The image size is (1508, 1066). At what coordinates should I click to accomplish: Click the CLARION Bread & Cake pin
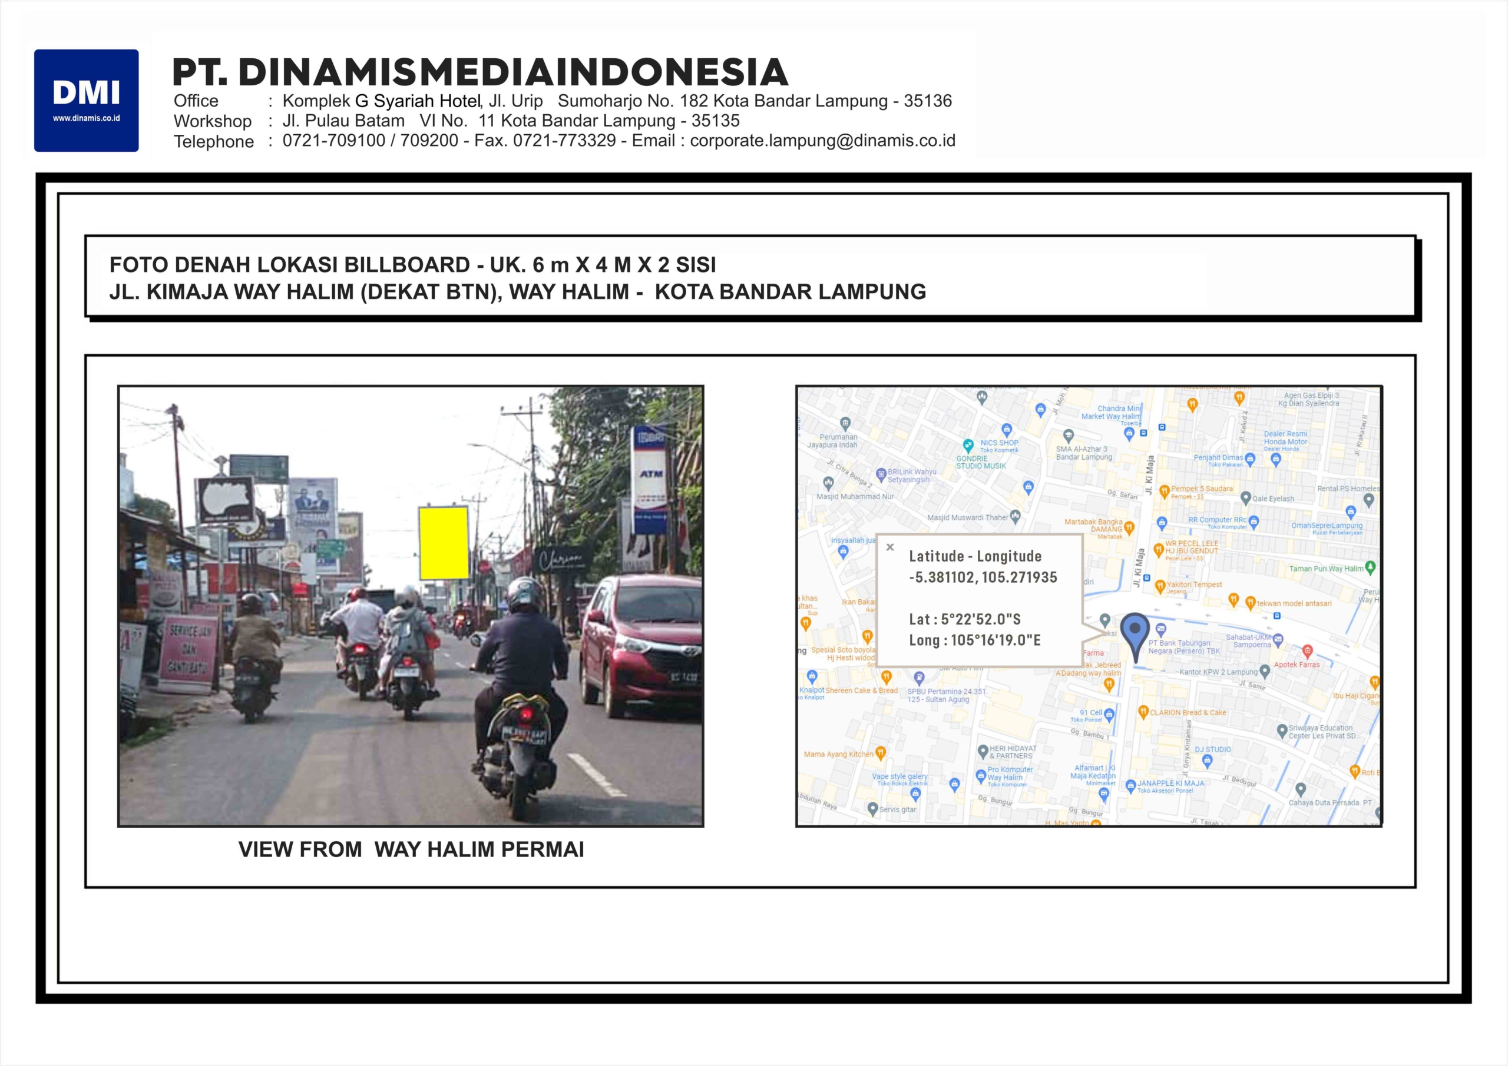(1143, 712)
